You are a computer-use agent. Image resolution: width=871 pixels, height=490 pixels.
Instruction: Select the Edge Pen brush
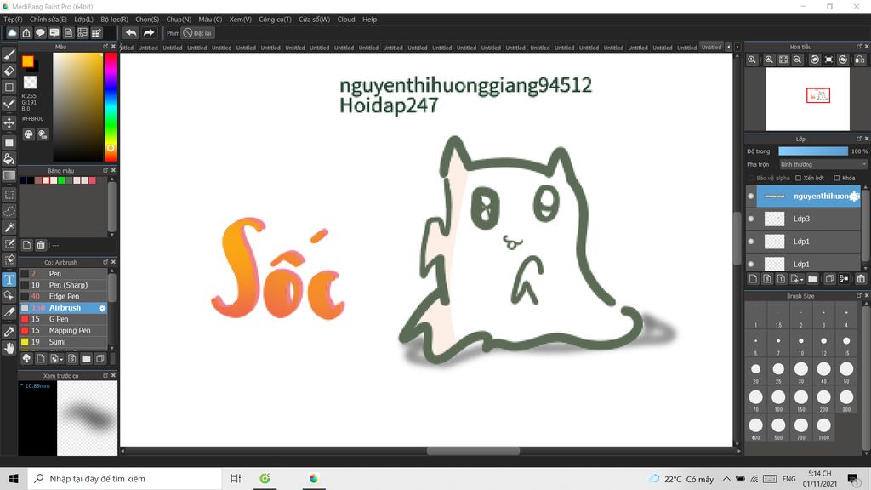point(63,296)
